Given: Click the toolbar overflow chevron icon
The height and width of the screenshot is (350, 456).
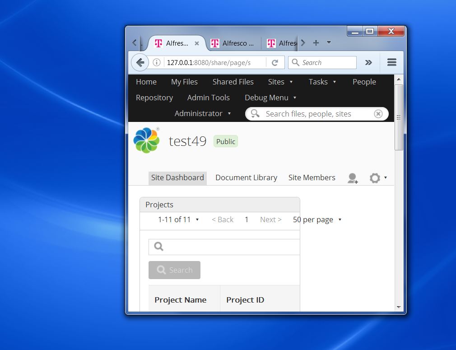Looking at the screenshot, I should pos(368,63).
